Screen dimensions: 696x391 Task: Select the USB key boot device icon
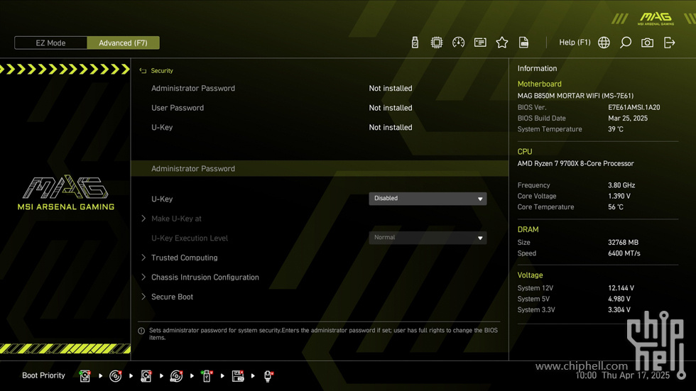pyautogui.click(x=207, y=376)
